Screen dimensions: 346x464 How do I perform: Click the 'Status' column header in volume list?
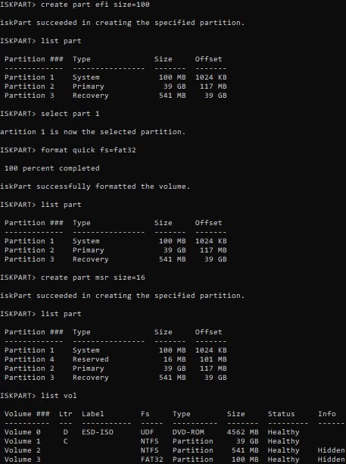(282, 414)
